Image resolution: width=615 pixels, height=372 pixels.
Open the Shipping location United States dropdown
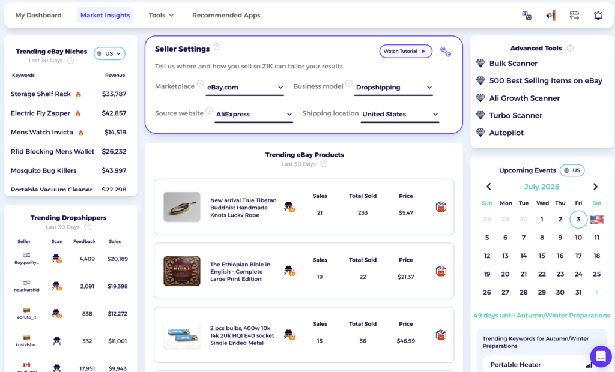[x=399, y=115]
